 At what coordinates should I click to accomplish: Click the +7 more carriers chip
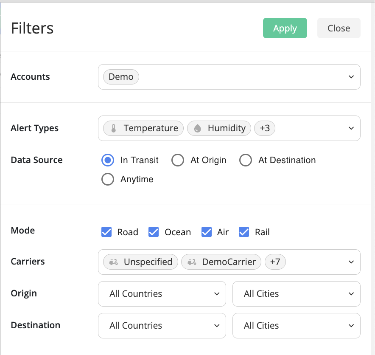click(275, 262)
